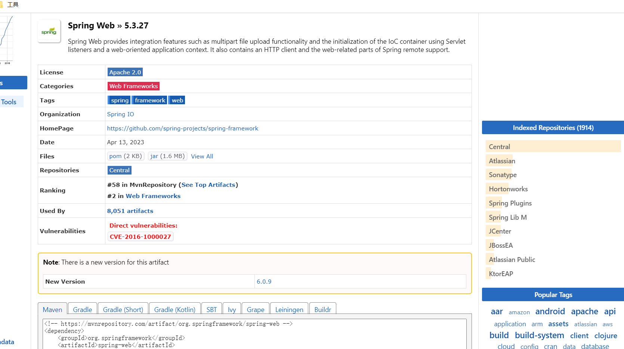
Task: Open the Central repository badge
Action: [120, 170]
